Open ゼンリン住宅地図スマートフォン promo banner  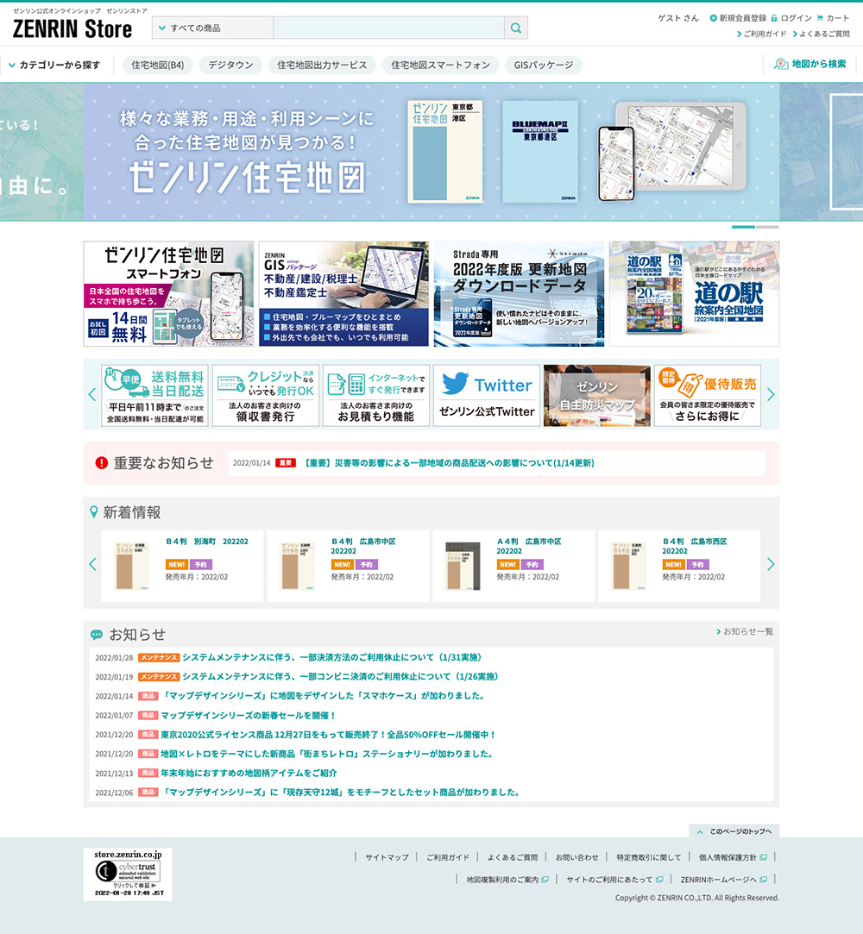tap(168, 294)
